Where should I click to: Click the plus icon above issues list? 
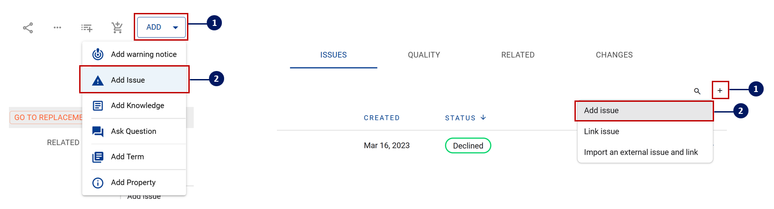(720, 91)
